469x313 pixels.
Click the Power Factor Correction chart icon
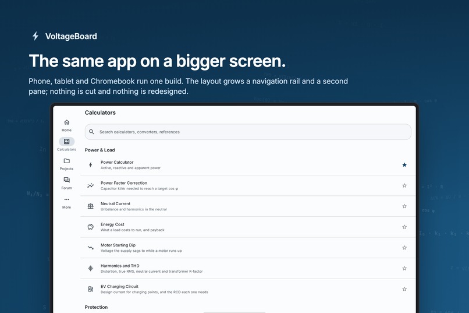point(90,185)
